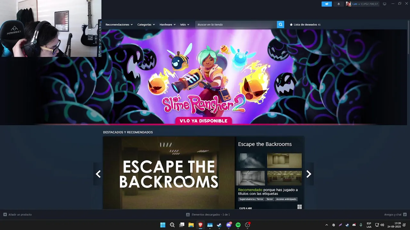Select the grey corridor screenshot thumbnail
The image size is (410, 230).
tap(250, 178)
